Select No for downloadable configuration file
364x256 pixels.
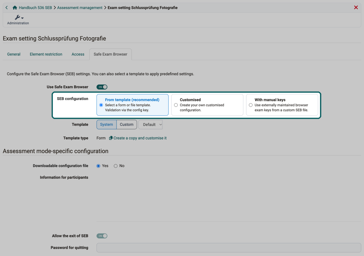[x=116, y=166]
